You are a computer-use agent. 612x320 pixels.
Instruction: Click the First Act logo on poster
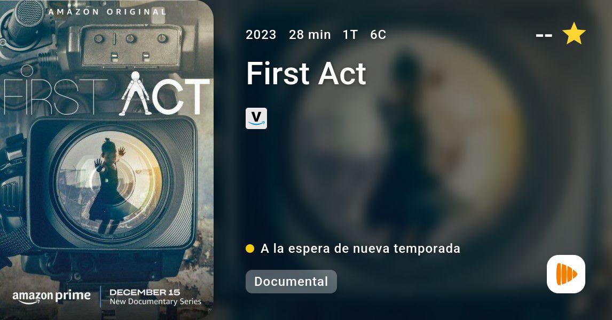coord(107,92)
